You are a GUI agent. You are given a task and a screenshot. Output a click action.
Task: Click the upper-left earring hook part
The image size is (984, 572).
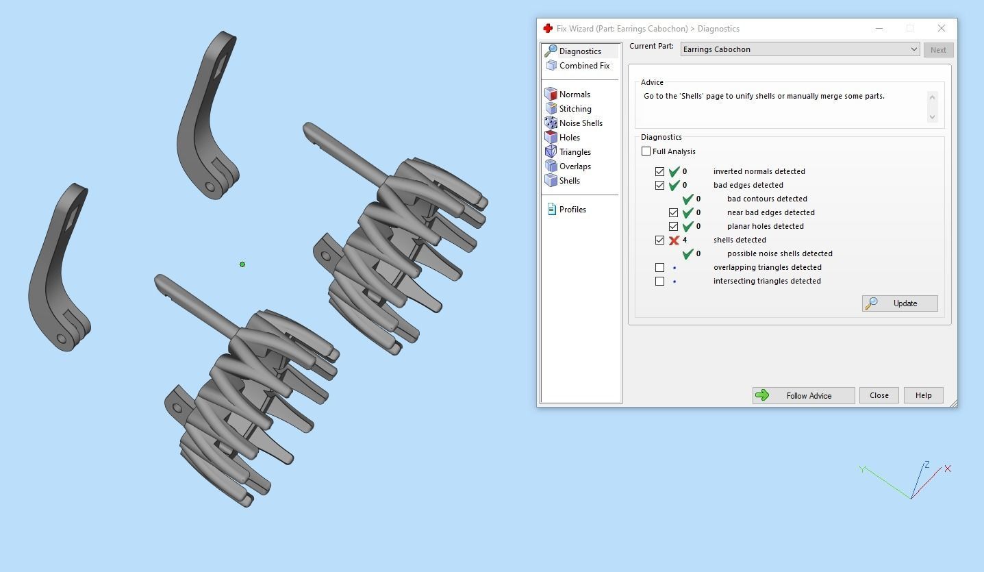pos(207,116)
